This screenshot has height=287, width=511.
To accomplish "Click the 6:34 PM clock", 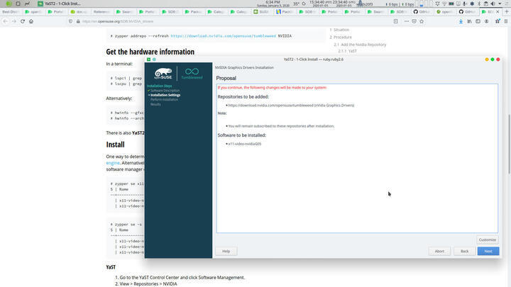I will [x=273, y=2].
